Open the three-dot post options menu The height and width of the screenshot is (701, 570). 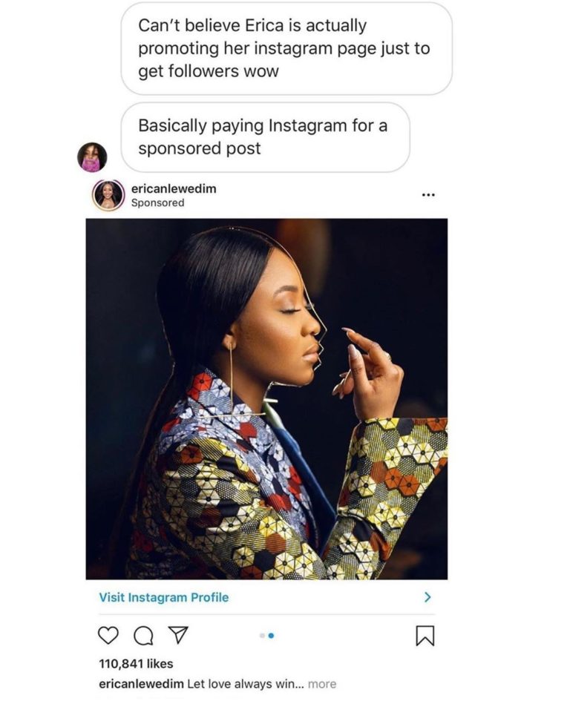point(427,195)
